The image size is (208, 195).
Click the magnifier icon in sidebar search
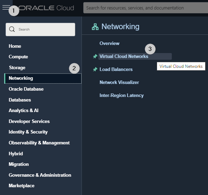click(x=12, y=29)
